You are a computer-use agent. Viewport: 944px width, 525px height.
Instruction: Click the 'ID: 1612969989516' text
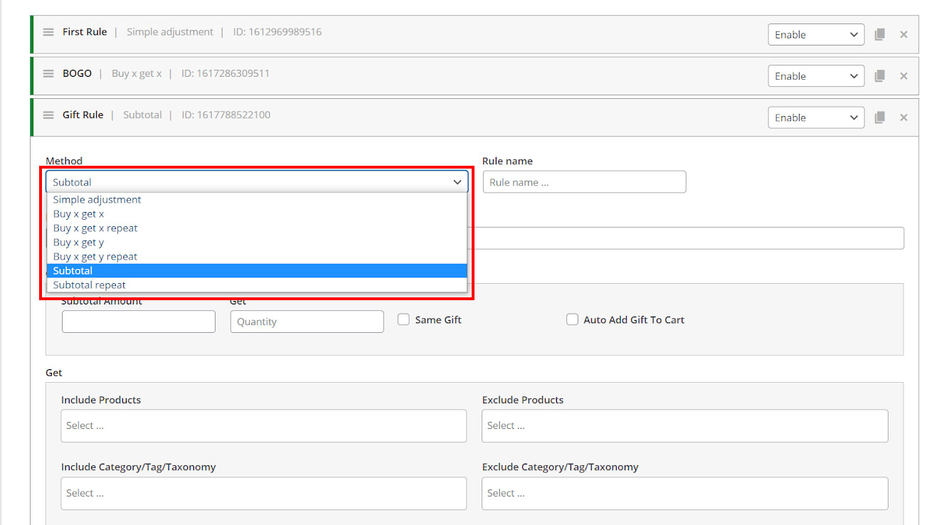point(277,32)
